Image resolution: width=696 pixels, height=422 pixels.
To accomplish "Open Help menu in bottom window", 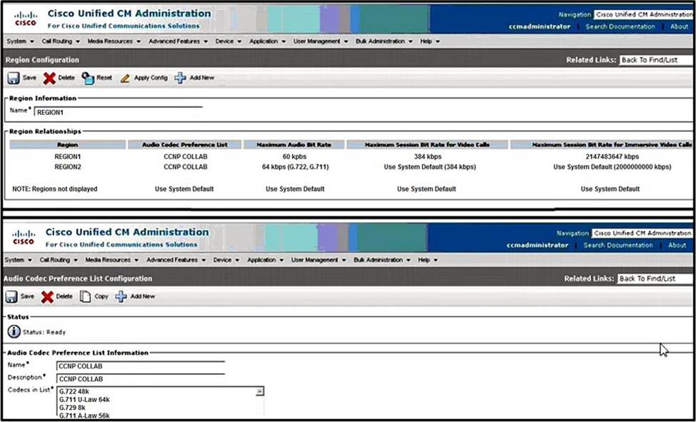I will (x=427, y=260).
